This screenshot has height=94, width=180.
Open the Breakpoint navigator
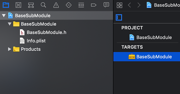[93, 5]
